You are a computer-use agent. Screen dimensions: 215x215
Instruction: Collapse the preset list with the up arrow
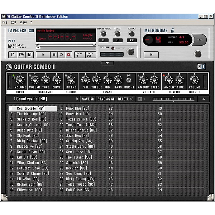pos(204,99)
